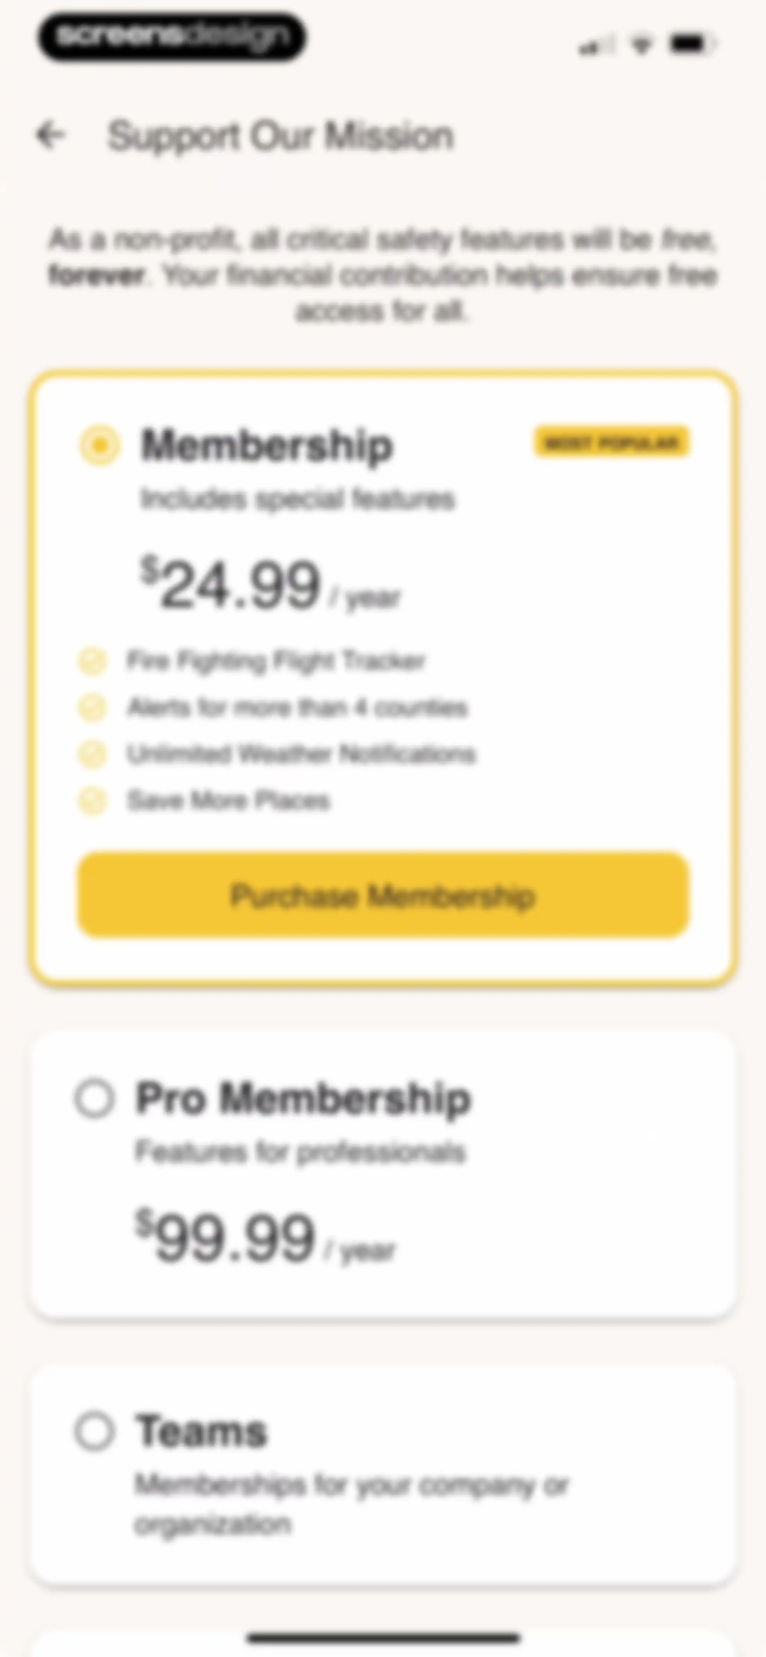Select the Pro Membership radio button

(95, 1098)
